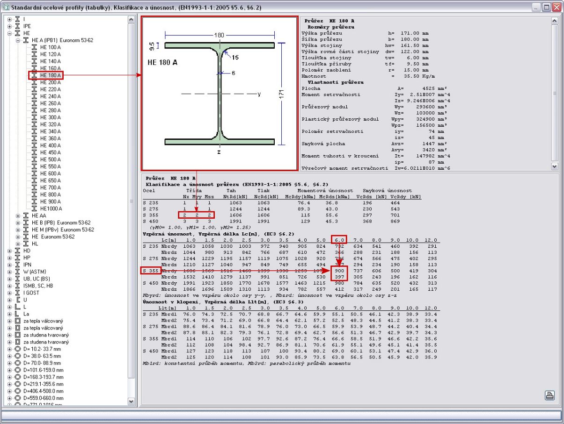Select HE 260 A in the tree
Image resolution: width=564 pixels, height=424 pixels.
(50, 103)
